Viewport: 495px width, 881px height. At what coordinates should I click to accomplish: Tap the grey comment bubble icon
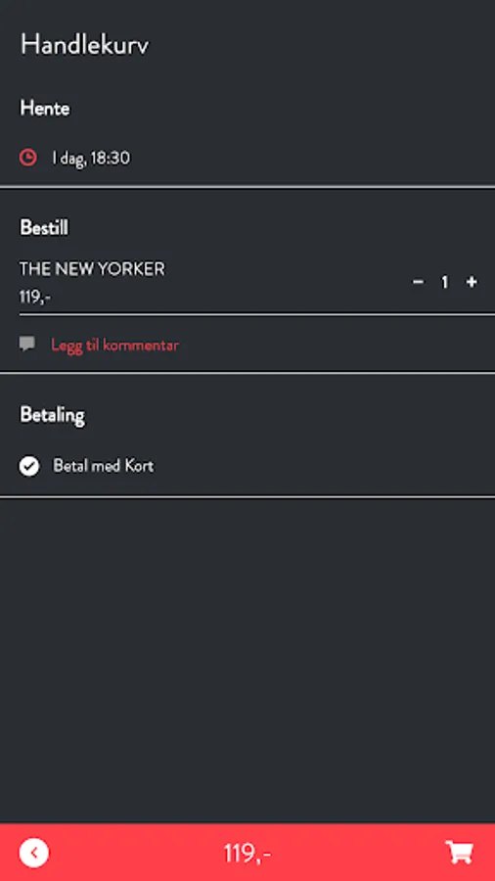click(x=27, y=344)
